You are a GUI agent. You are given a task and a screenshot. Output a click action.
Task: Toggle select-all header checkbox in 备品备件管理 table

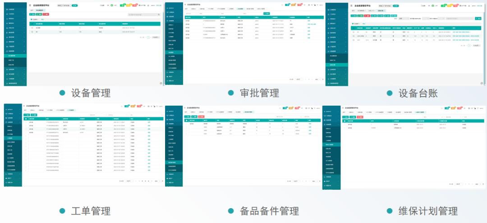click(x=187, y=120)
